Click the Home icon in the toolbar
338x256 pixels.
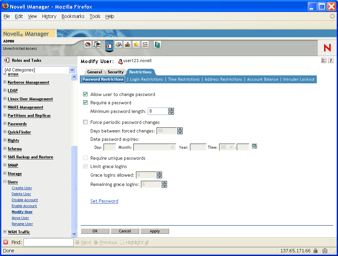87,44
